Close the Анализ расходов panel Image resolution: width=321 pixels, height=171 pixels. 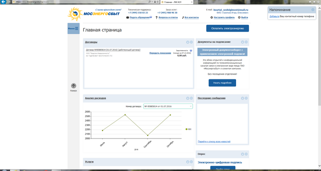point(191,98)
